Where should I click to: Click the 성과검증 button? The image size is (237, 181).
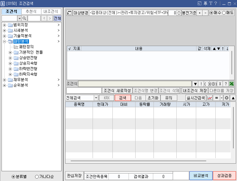[x=225, y=176]
